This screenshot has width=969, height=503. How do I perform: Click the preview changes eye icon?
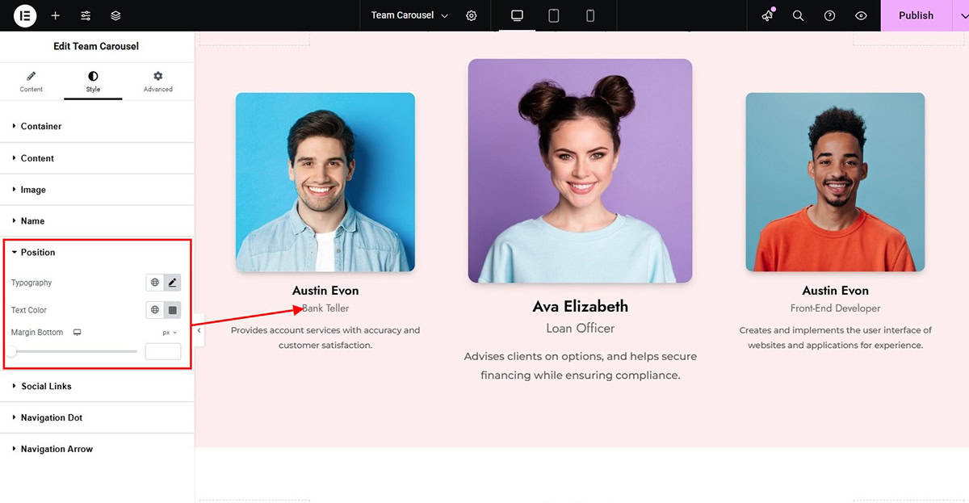pyautogui.click(x=861, y=15)
